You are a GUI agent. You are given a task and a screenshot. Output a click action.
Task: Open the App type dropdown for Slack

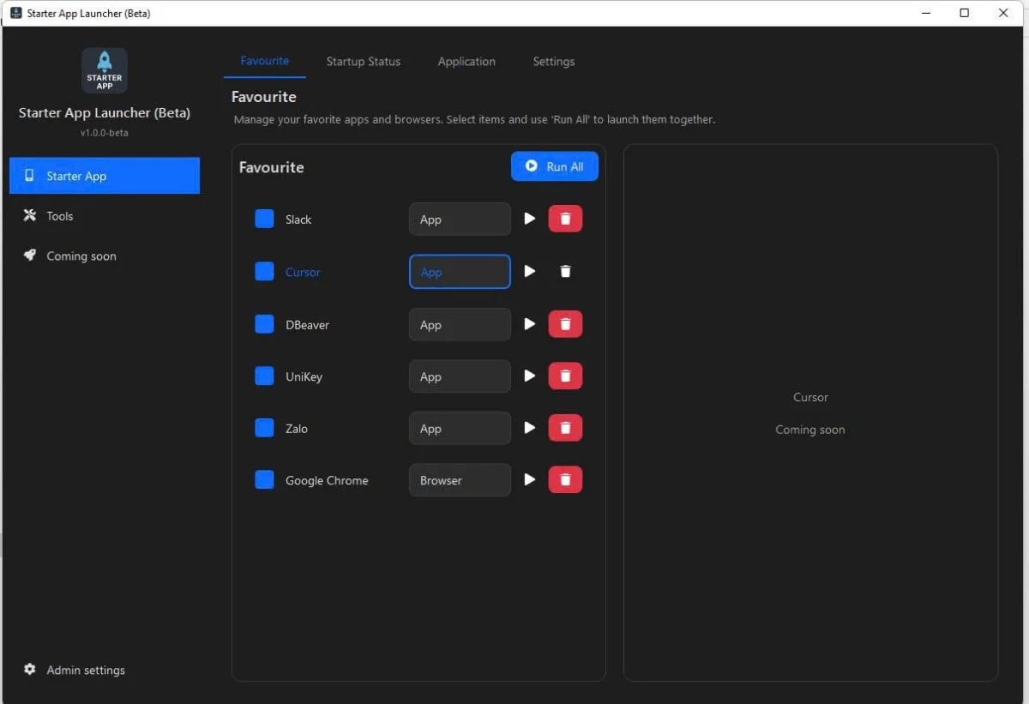(460, 219)
